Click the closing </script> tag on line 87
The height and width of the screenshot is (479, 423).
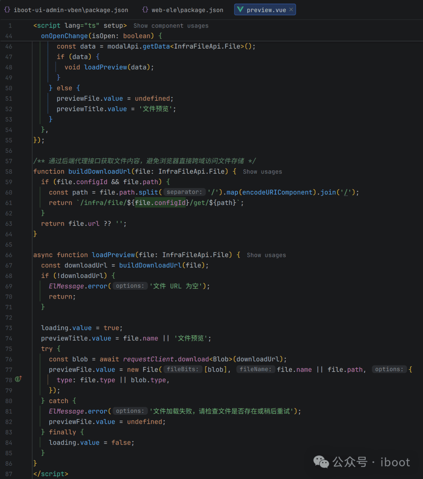click(x=51, y=474)
